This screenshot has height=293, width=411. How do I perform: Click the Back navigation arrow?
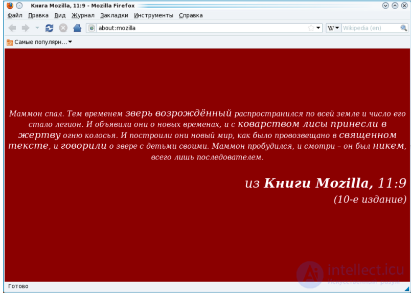(x=12, y=28)
